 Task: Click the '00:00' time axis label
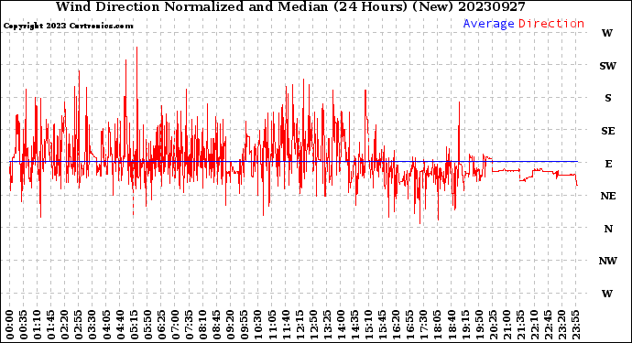[x=10, y=325]
